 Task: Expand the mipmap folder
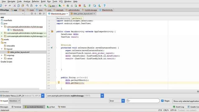point(2,55)
